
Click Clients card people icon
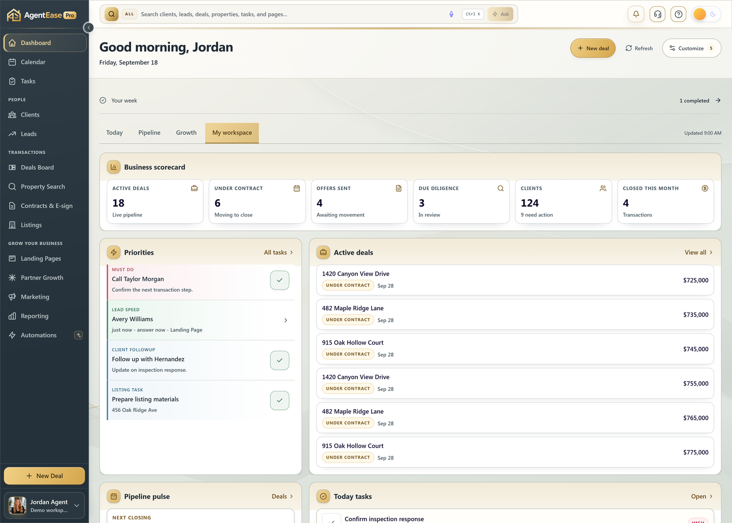click(x=603, y=188)
